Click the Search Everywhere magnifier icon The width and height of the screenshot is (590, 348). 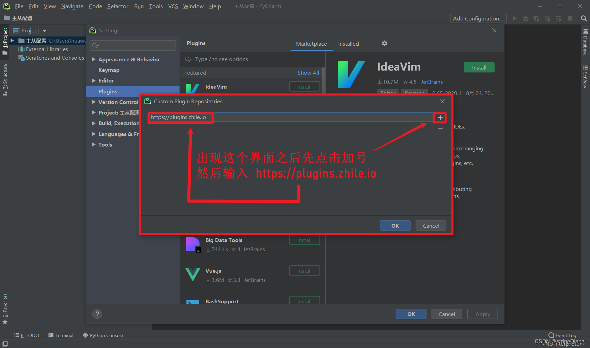pos(584,18)
